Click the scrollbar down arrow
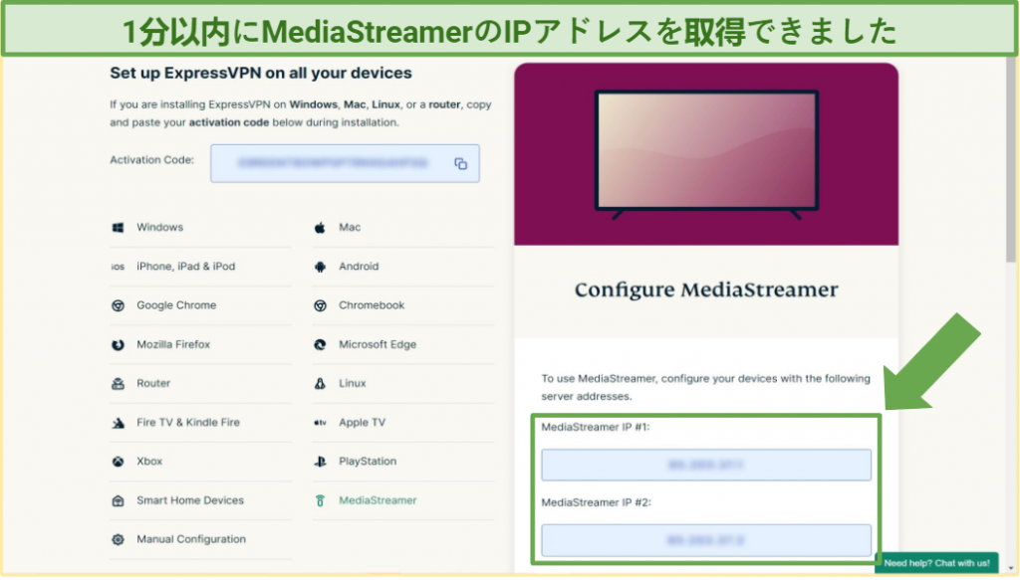Image resolution: width=1020 pixels, height=580 pixels. (x=1010, y=569)
